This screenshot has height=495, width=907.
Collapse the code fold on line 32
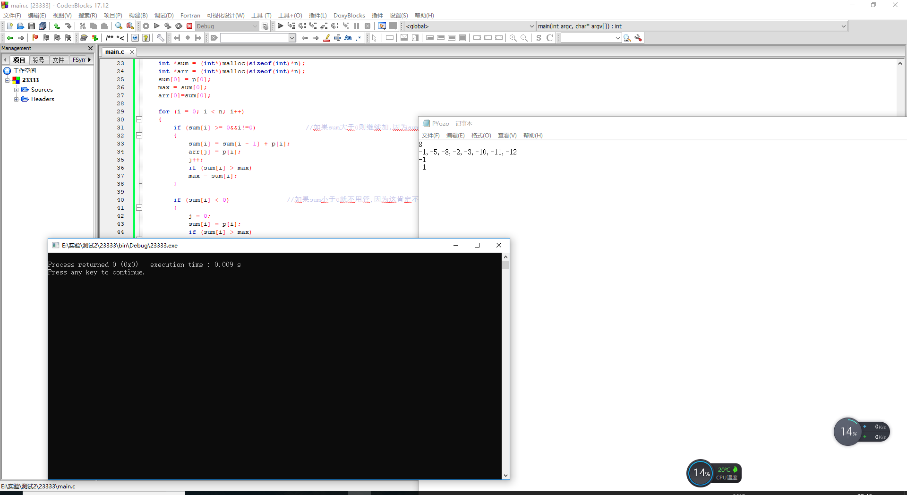click(139, 136)
